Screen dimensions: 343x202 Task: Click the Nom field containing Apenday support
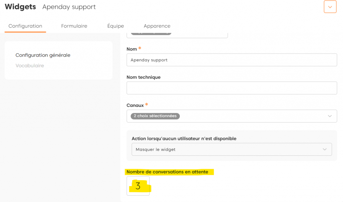(x=231, y=60)
